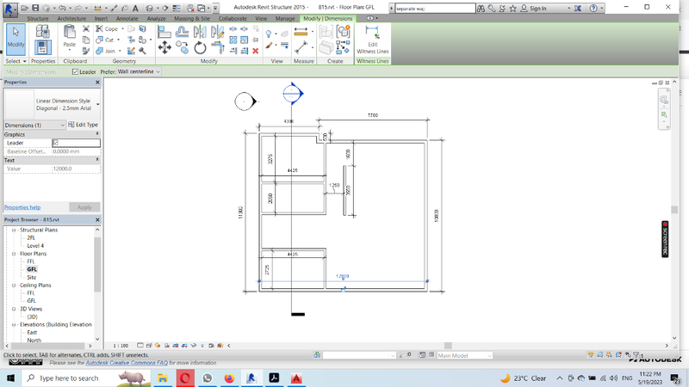Click the red Delete icon
The height and width of the screenshot is (387, 689).
coord(255,51)
